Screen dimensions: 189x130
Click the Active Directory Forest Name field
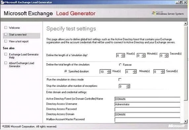(147, 99)
